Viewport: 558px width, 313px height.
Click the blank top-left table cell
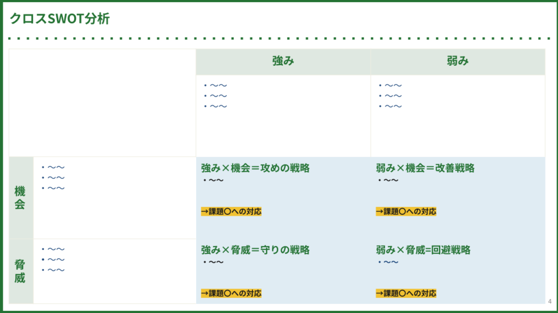pos(102,103)
